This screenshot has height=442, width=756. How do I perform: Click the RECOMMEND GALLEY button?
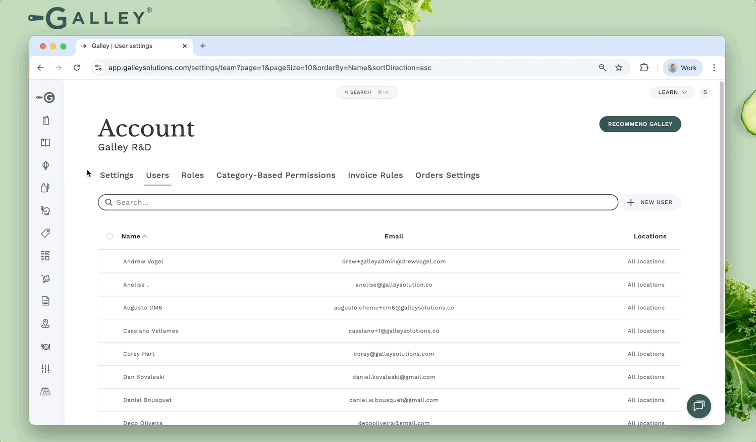640,124
